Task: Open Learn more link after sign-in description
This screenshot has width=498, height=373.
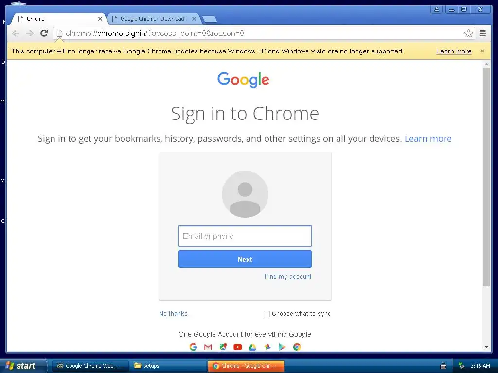Action: [x=428, y=138]
